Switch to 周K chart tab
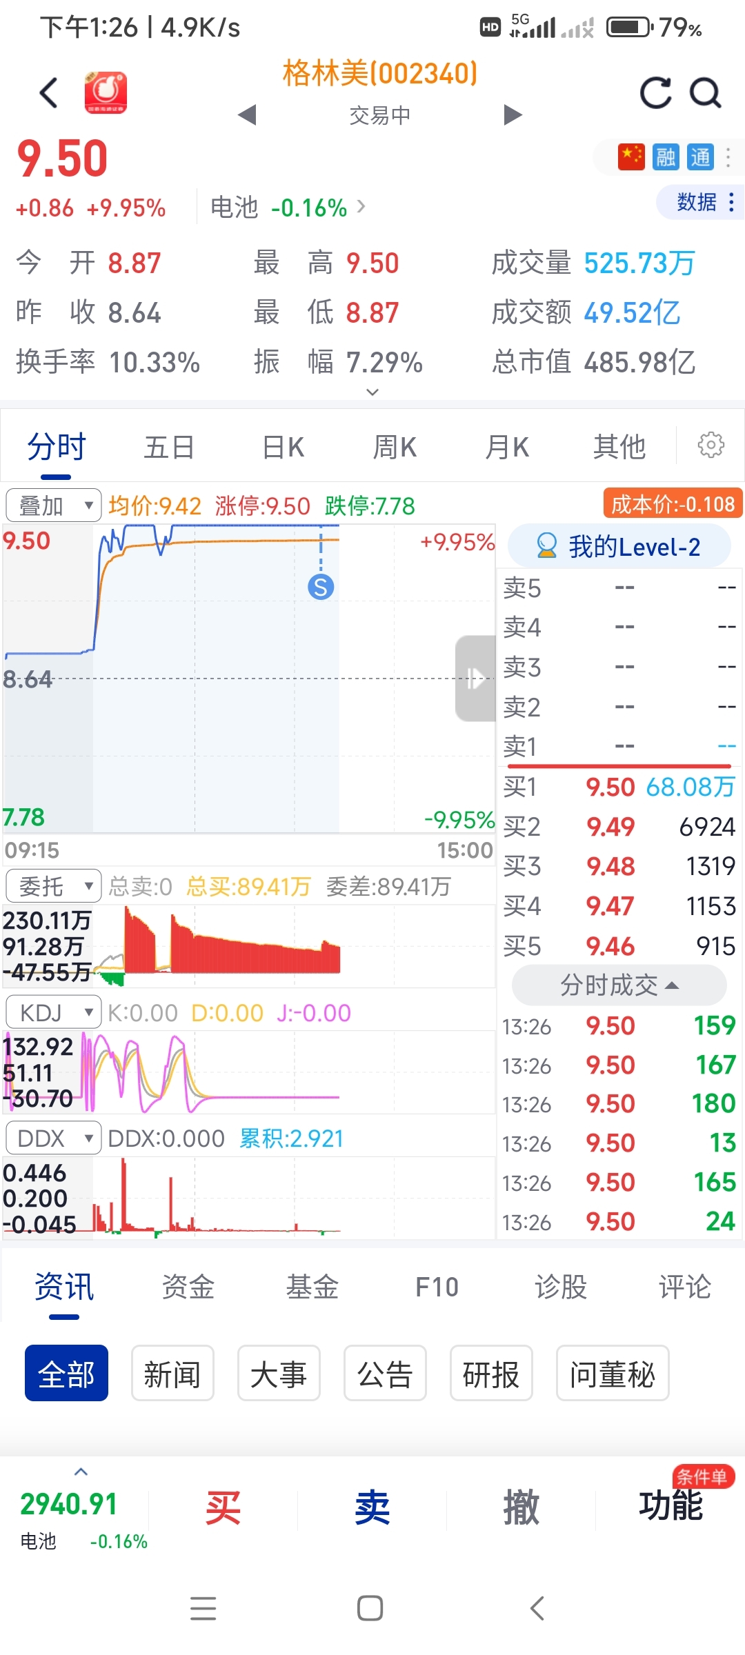The image size is (745, 1655). click(395, 447)
